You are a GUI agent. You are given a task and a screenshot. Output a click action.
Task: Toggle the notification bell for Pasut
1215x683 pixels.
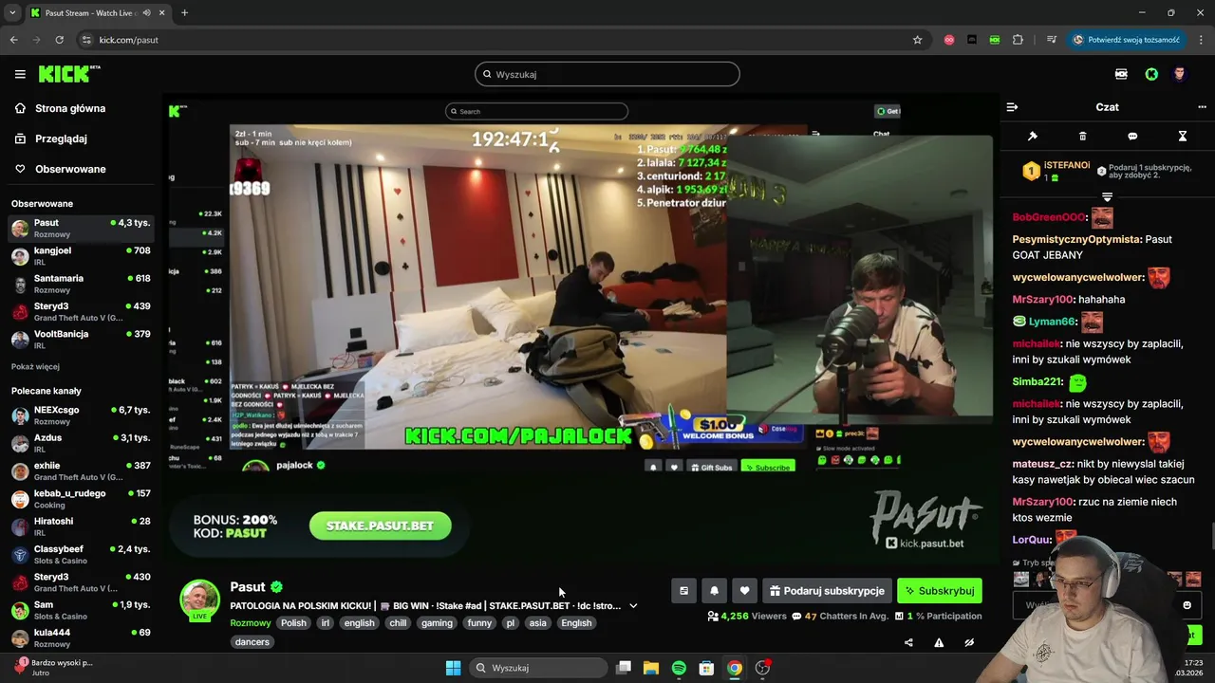click(x=714, y=590)
